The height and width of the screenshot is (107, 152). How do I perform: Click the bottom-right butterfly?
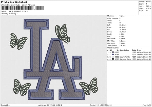pos(89,86)
